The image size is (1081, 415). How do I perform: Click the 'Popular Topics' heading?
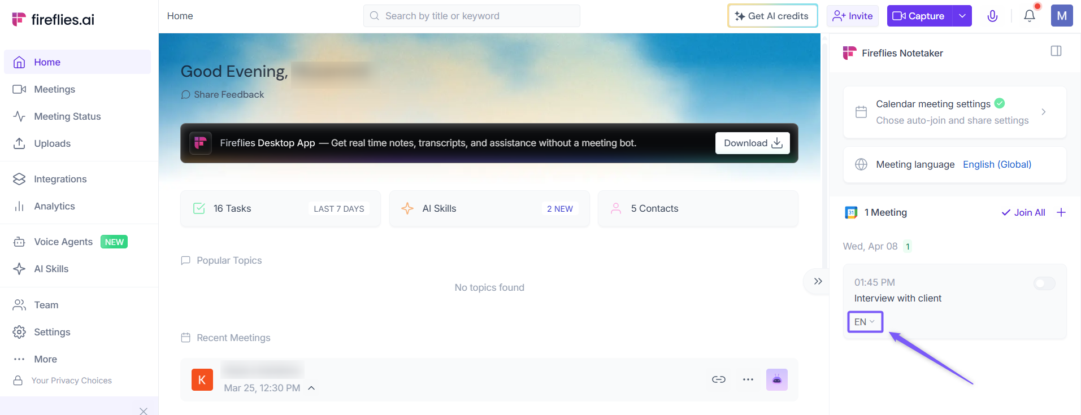pos(229,260)
